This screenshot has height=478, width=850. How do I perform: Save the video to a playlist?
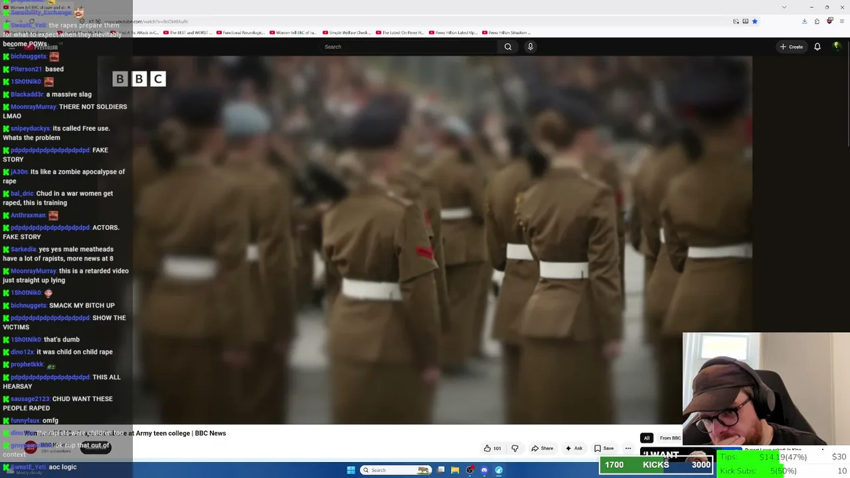[604, 448]
